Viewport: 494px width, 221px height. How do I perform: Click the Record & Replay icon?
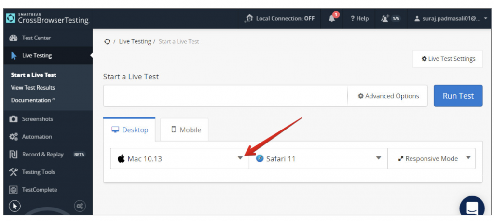point(13,155)
